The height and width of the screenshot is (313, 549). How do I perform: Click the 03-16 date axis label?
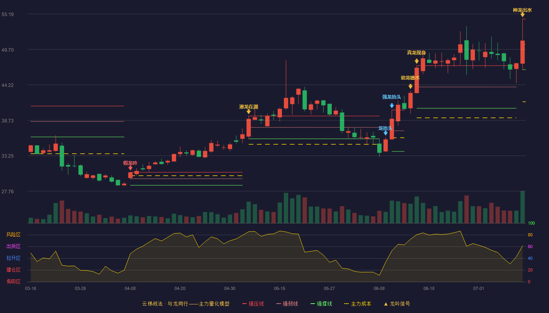click(31, 288)
